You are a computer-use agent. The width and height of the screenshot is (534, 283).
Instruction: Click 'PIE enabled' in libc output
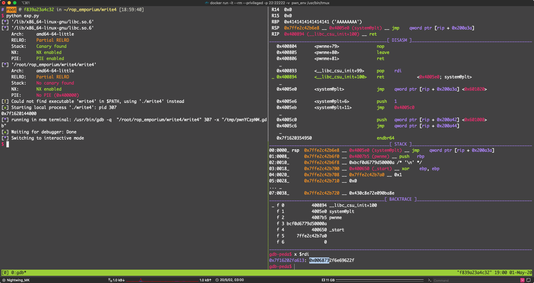point(50,58)
